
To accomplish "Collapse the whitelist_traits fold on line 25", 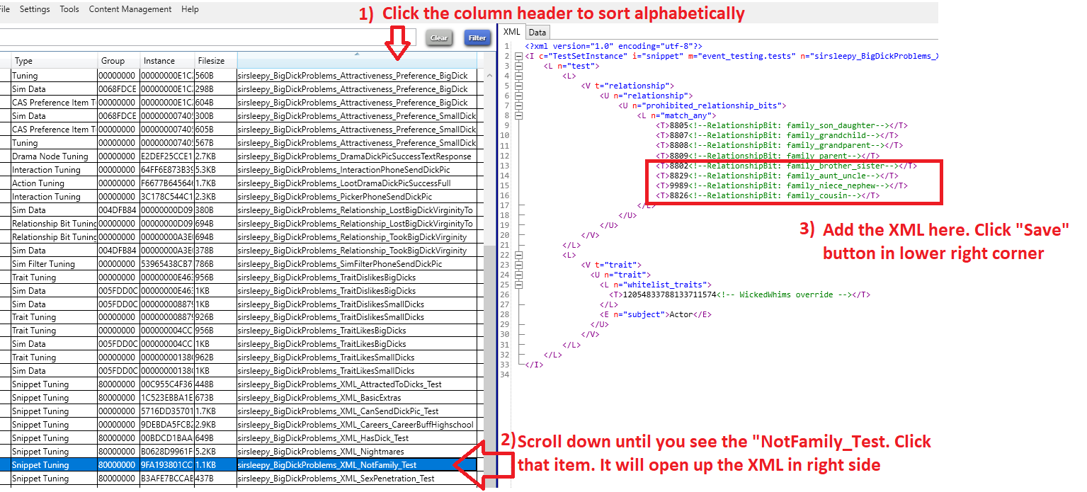I will (519, 285).
